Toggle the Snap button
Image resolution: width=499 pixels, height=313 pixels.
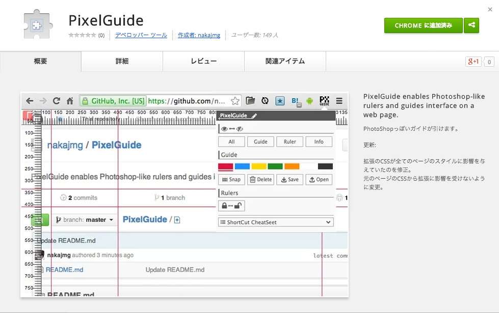tap(231, 180)
